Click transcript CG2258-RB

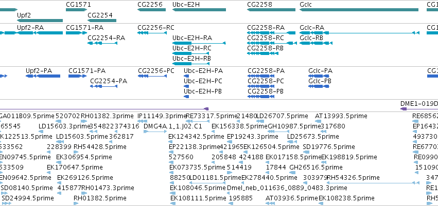point(266,48)
